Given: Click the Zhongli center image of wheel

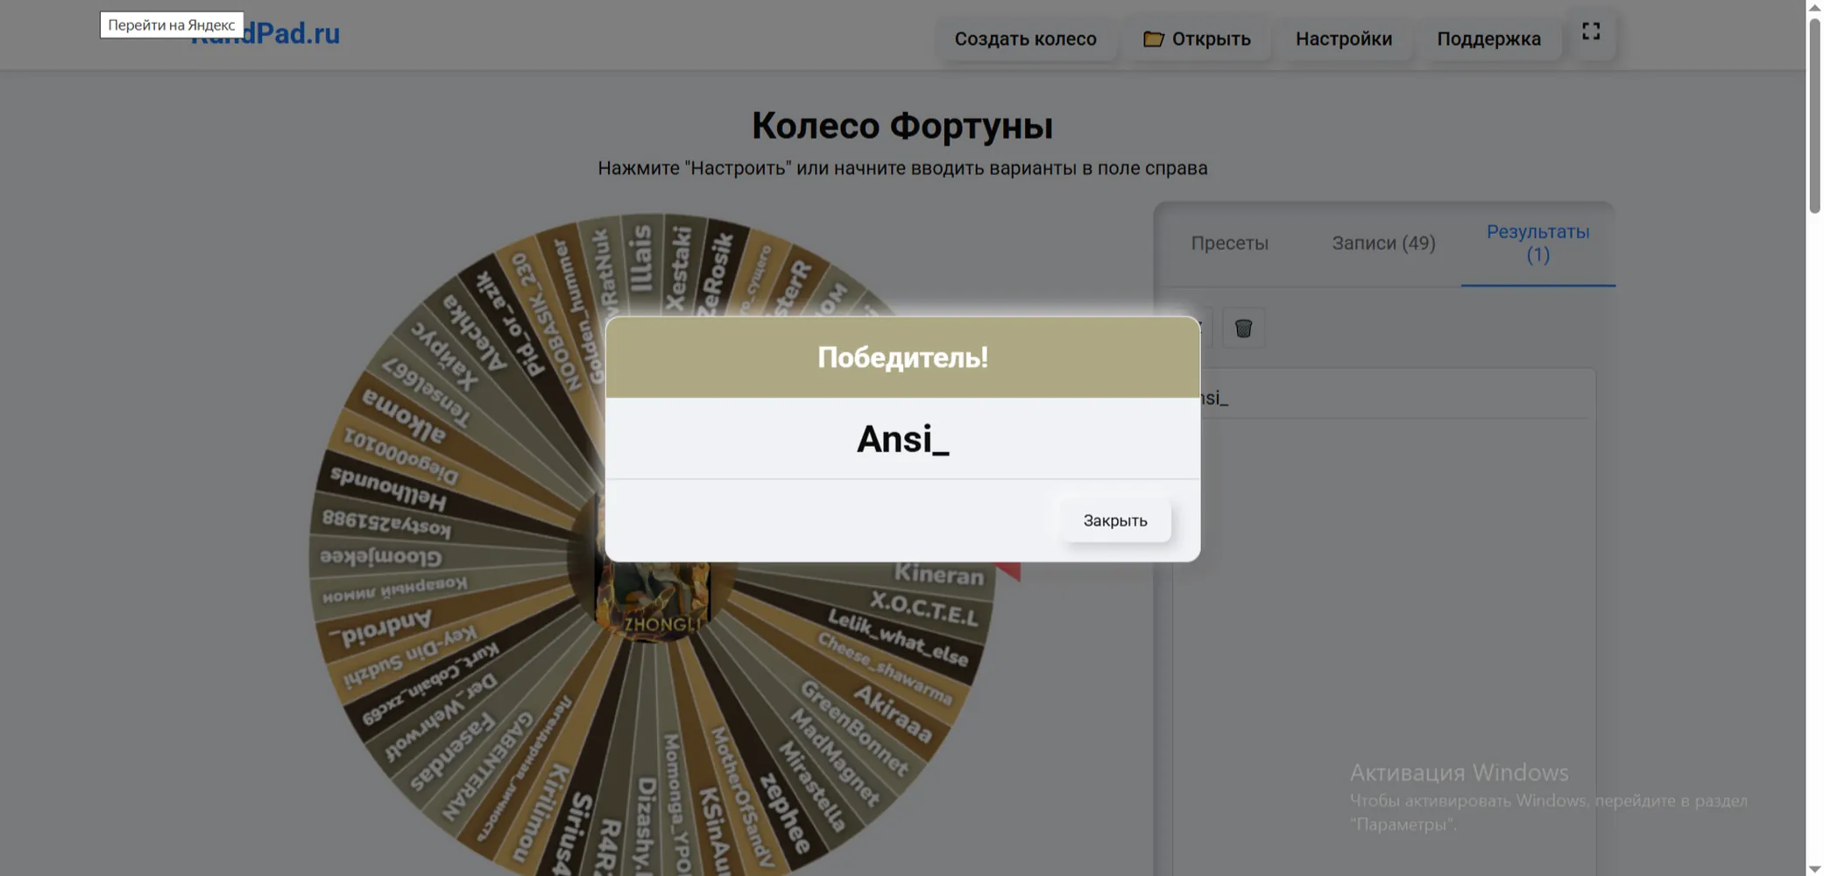Looking at the screenshot, I should click(654, 600).
